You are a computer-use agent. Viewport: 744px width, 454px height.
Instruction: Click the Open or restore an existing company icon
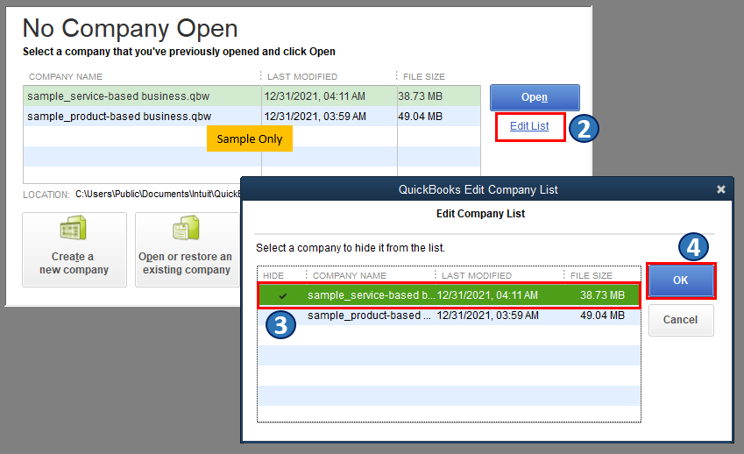[x=186, y=228]
